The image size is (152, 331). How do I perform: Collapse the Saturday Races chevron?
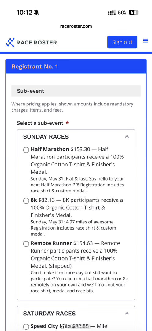click(x=127, y=314)
